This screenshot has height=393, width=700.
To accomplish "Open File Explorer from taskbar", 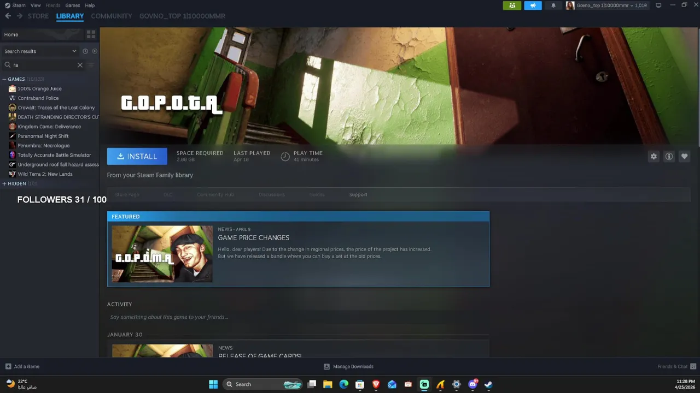I will [x=328, y=384].
